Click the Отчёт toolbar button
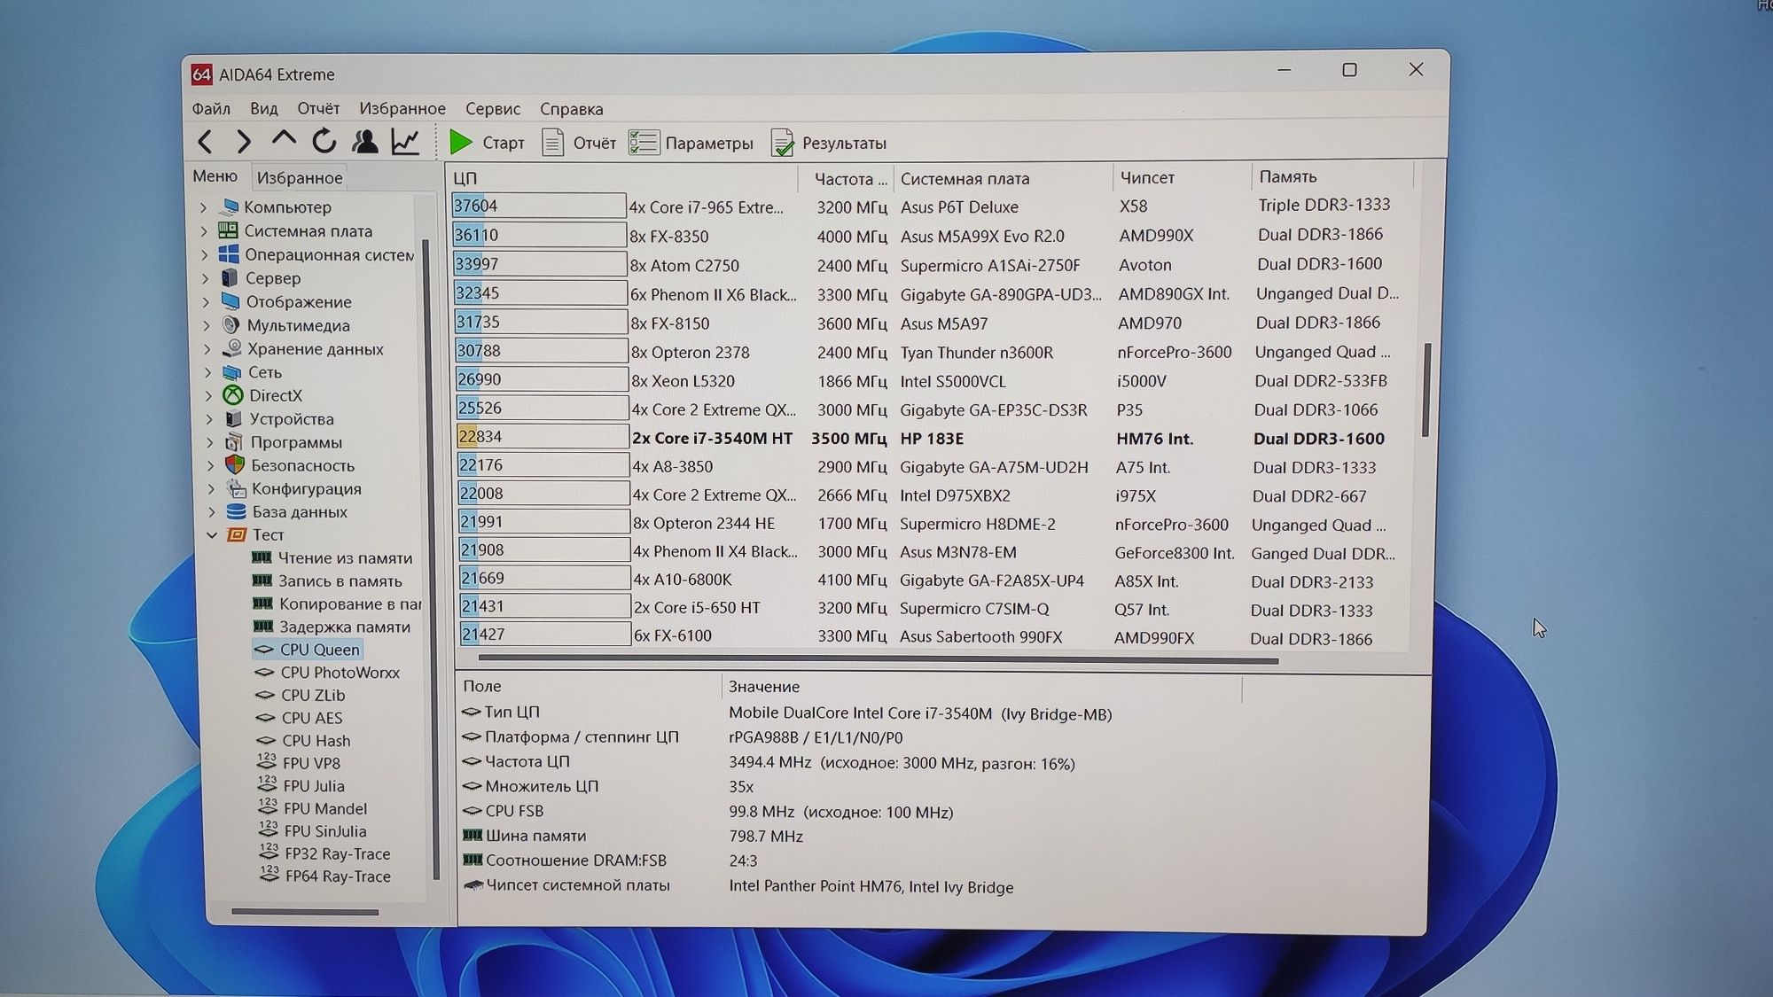The image size is (1773, 997). click(x=579, y=143)
